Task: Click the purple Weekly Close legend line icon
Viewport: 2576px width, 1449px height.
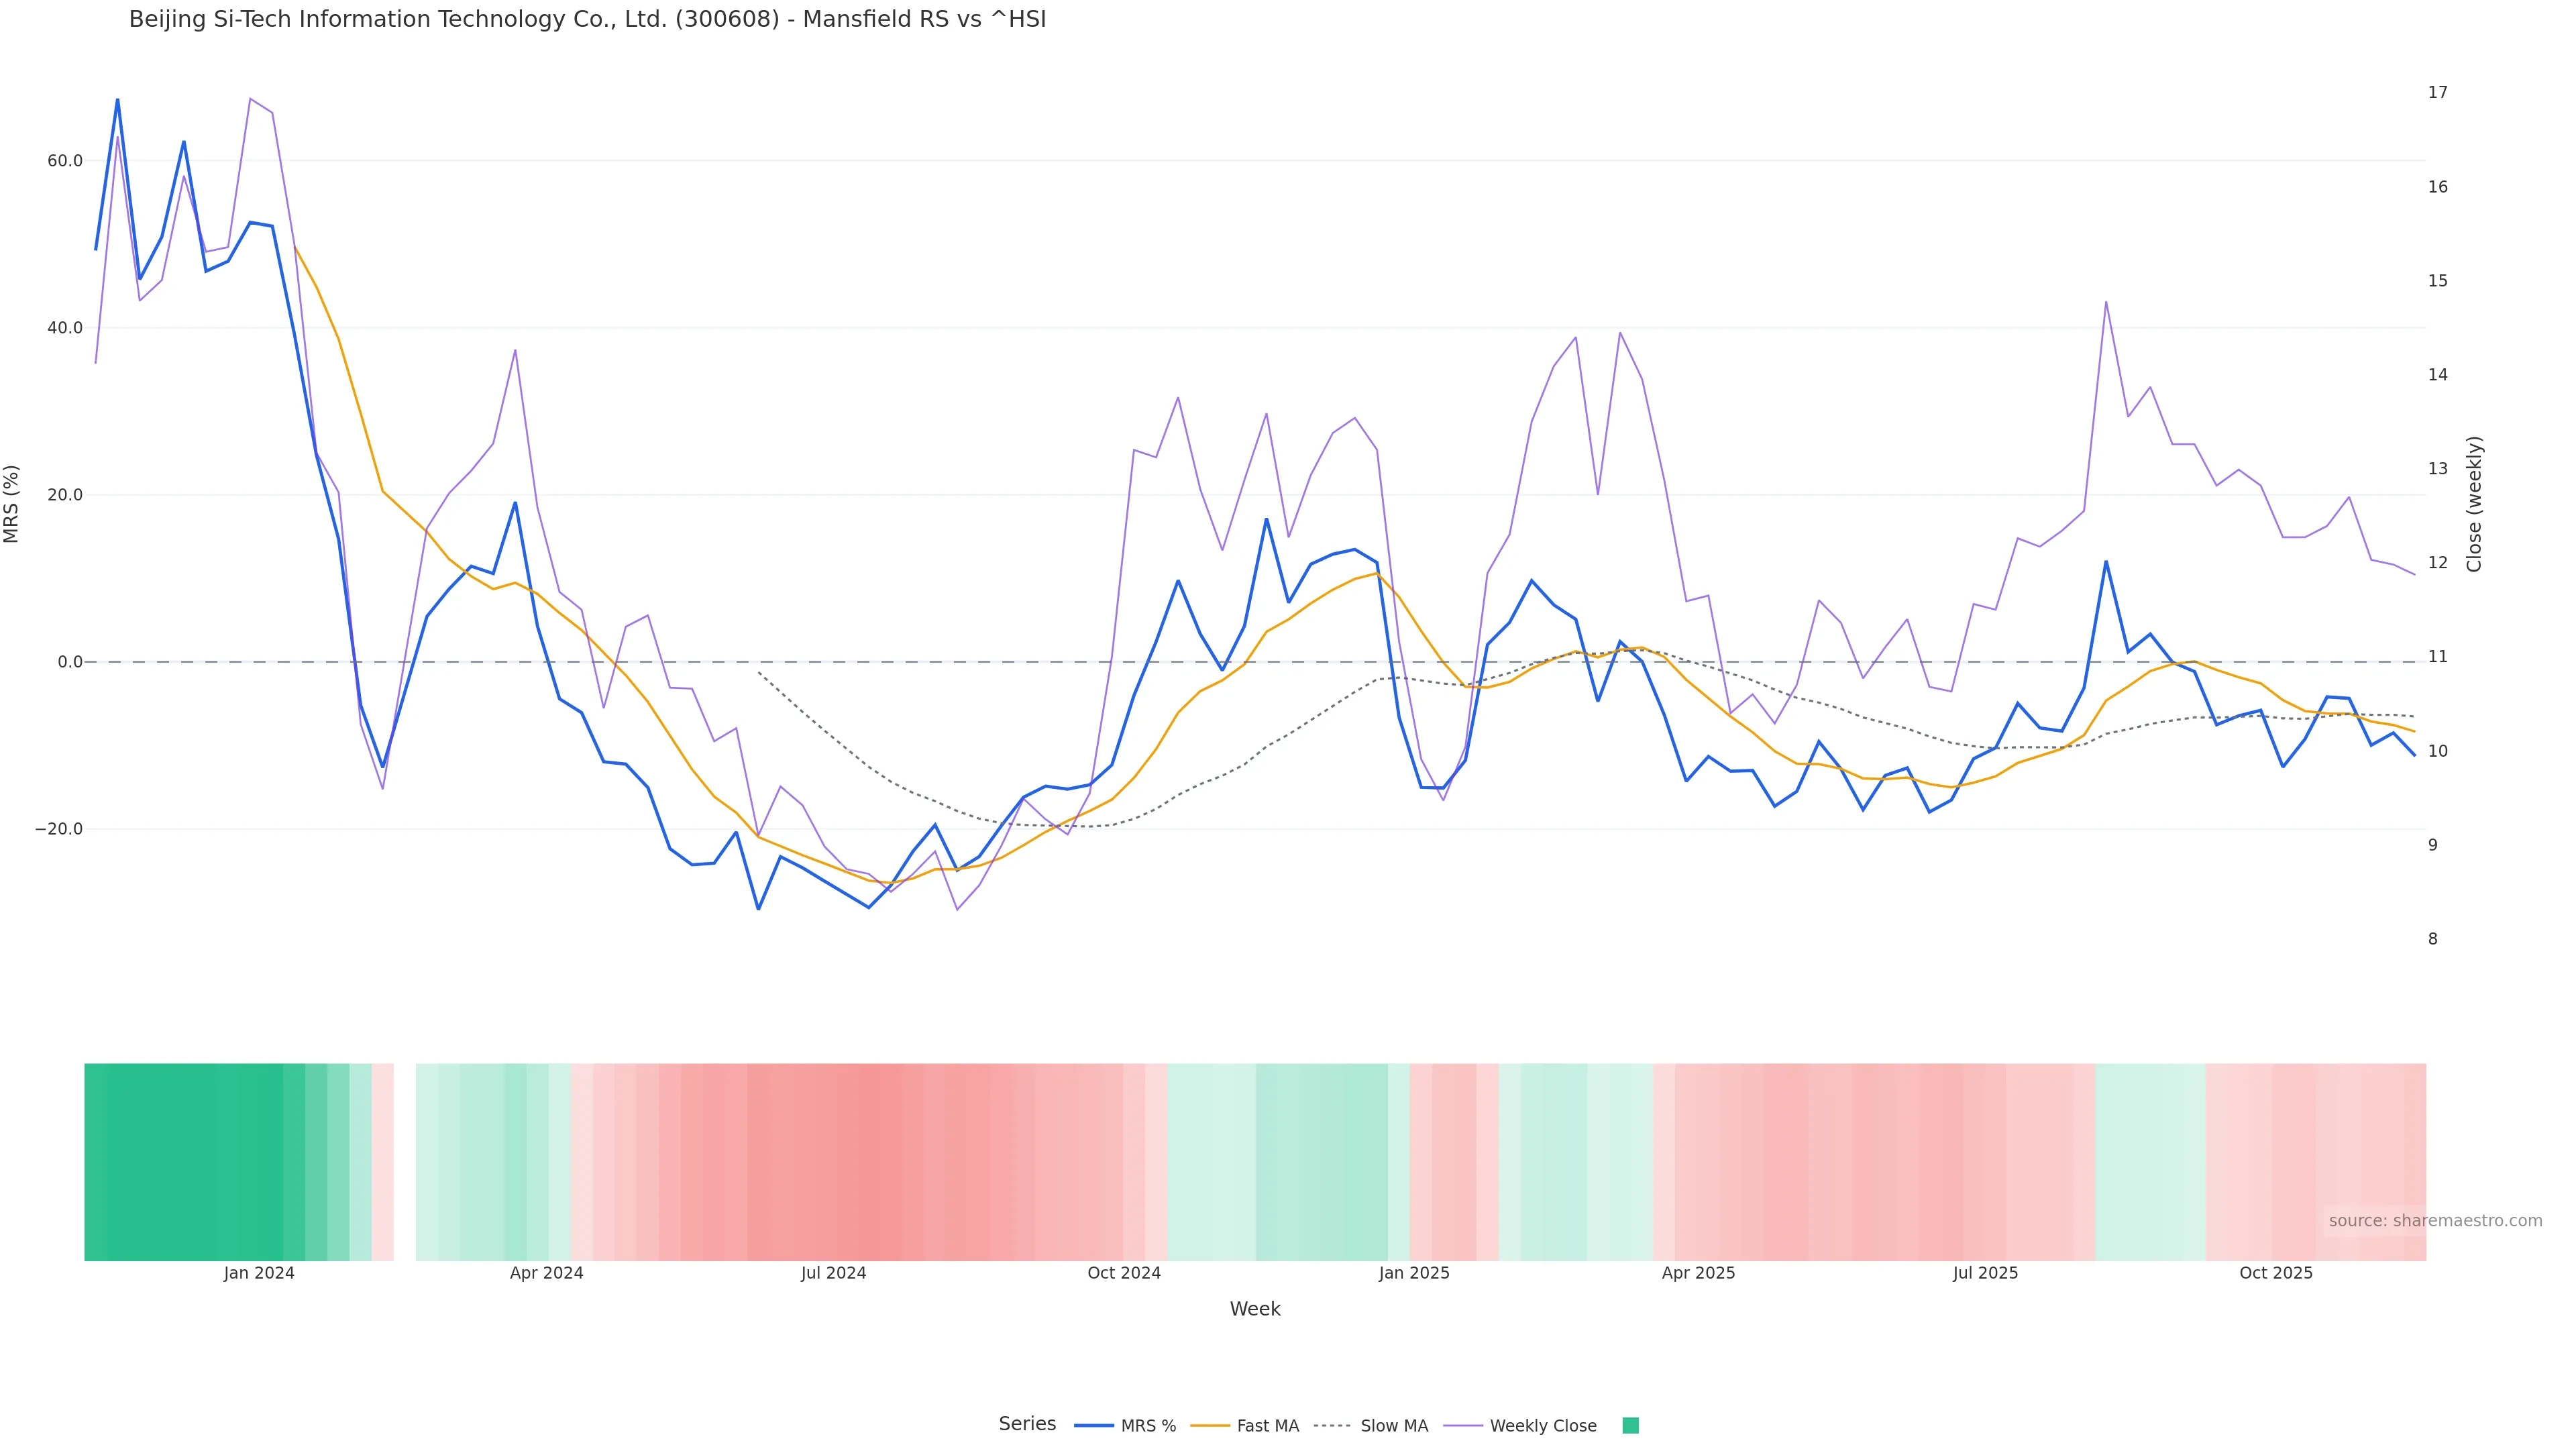Action: click(x=1463, y=1426)
